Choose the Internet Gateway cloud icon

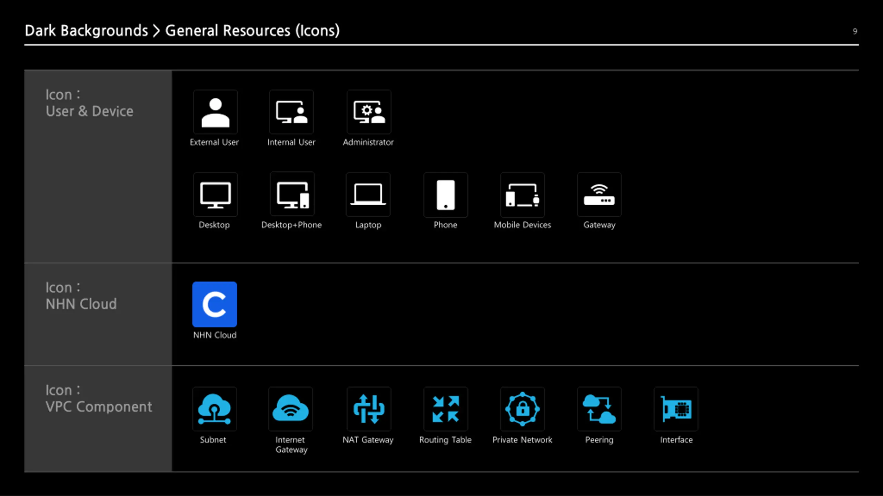[x=290, y=409]
